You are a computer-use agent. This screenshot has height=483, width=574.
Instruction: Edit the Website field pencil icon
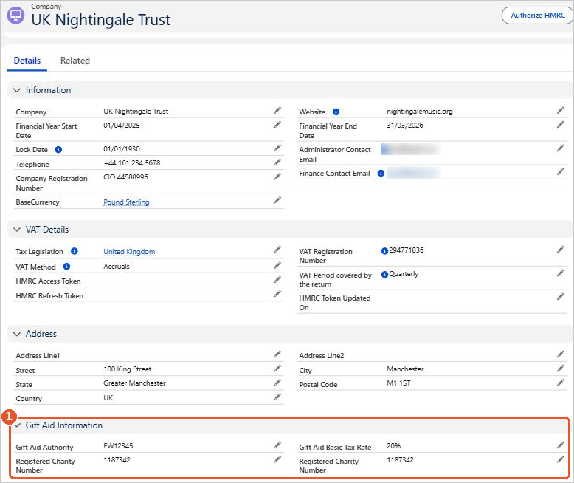point(561,110)
